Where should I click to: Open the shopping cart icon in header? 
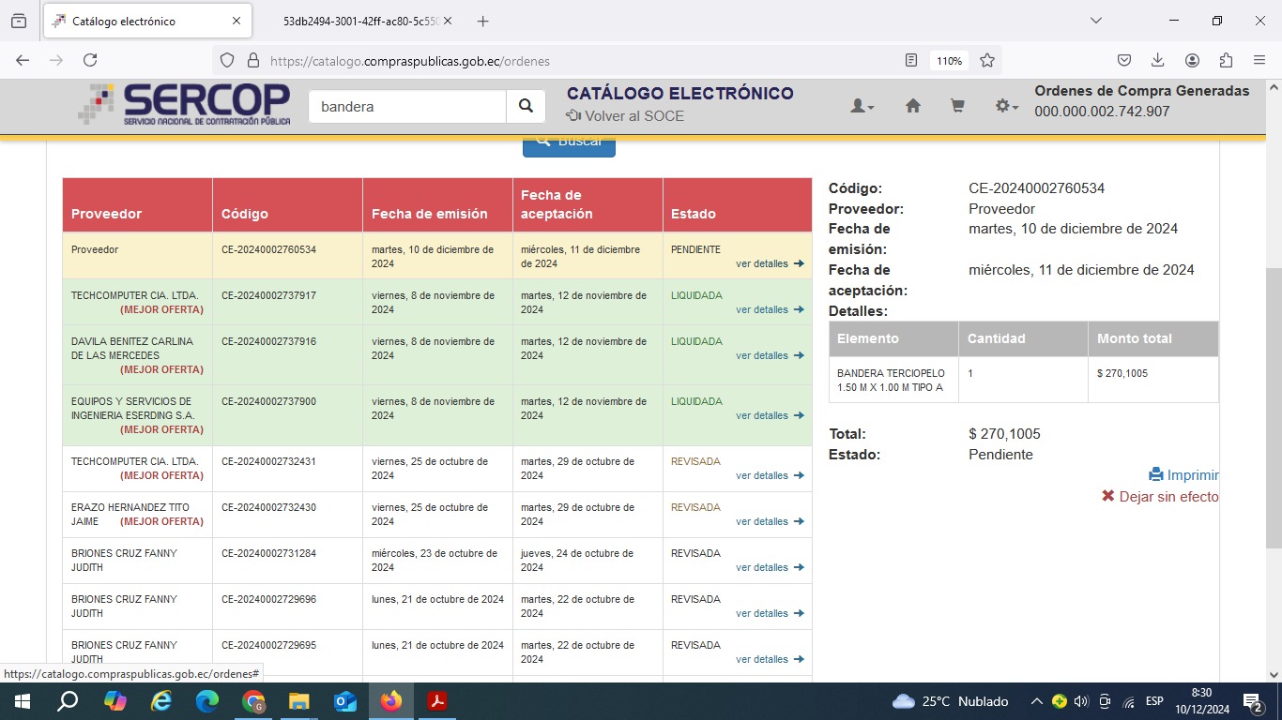[957, 107]
